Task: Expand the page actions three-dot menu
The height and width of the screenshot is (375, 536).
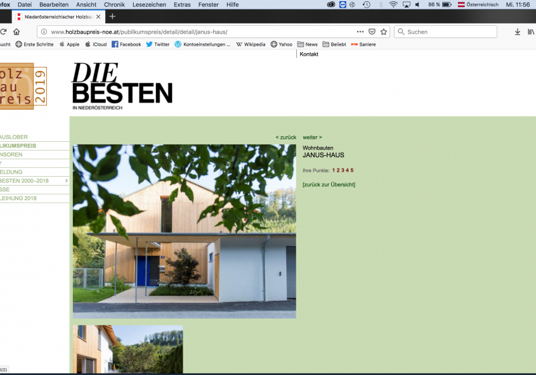Action: pos(360,32)
